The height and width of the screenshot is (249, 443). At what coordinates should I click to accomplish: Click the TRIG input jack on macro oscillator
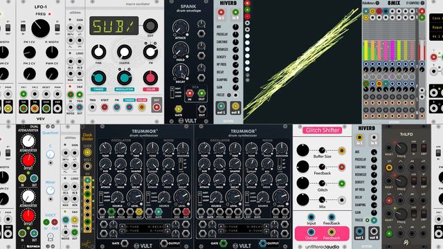click(92, 107)
